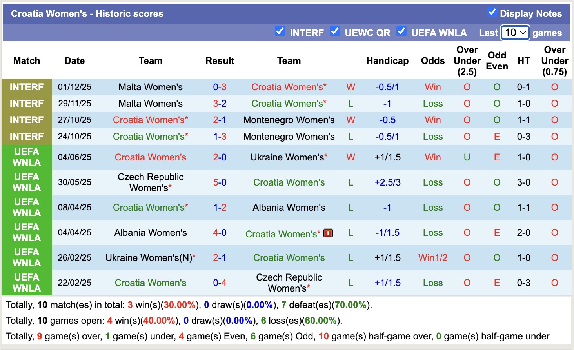This screenshot has width=574, height=350.
Task: Click the Win1/2 odds on 26/02/25 row
Action: (433, 258)
